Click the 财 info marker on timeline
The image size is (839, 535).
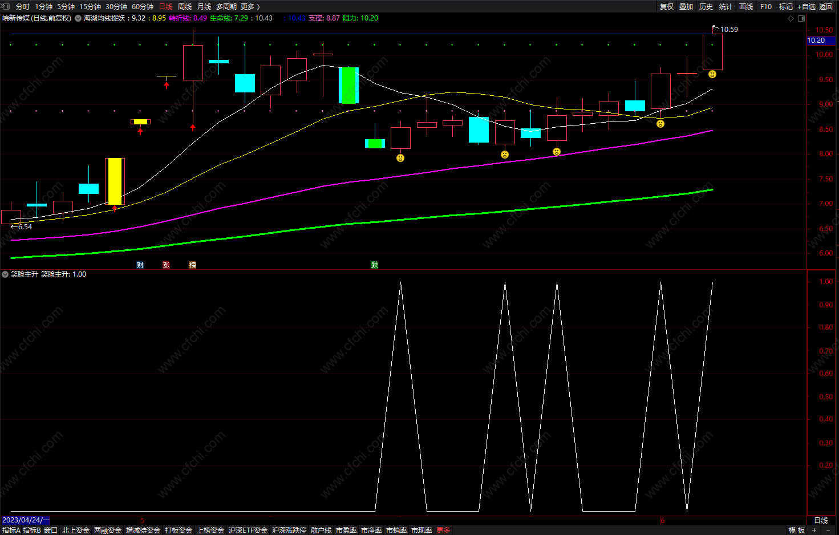point(140,265)
